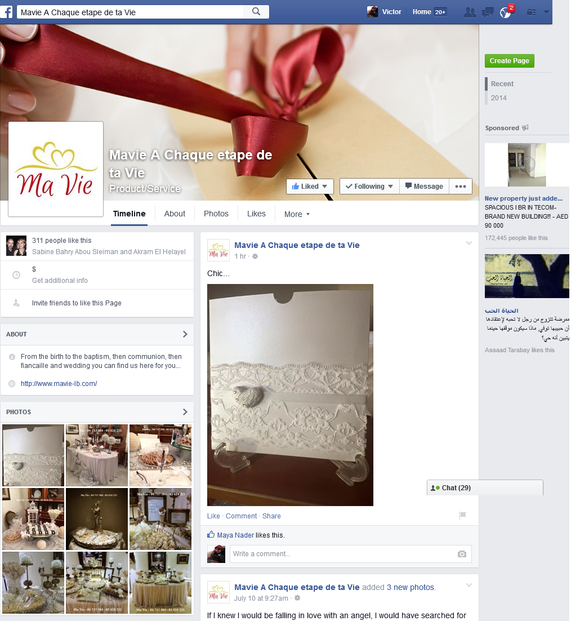Switch to the Likes tab
Viewport: 580px width, 621px height.
(x=256, y=214)
